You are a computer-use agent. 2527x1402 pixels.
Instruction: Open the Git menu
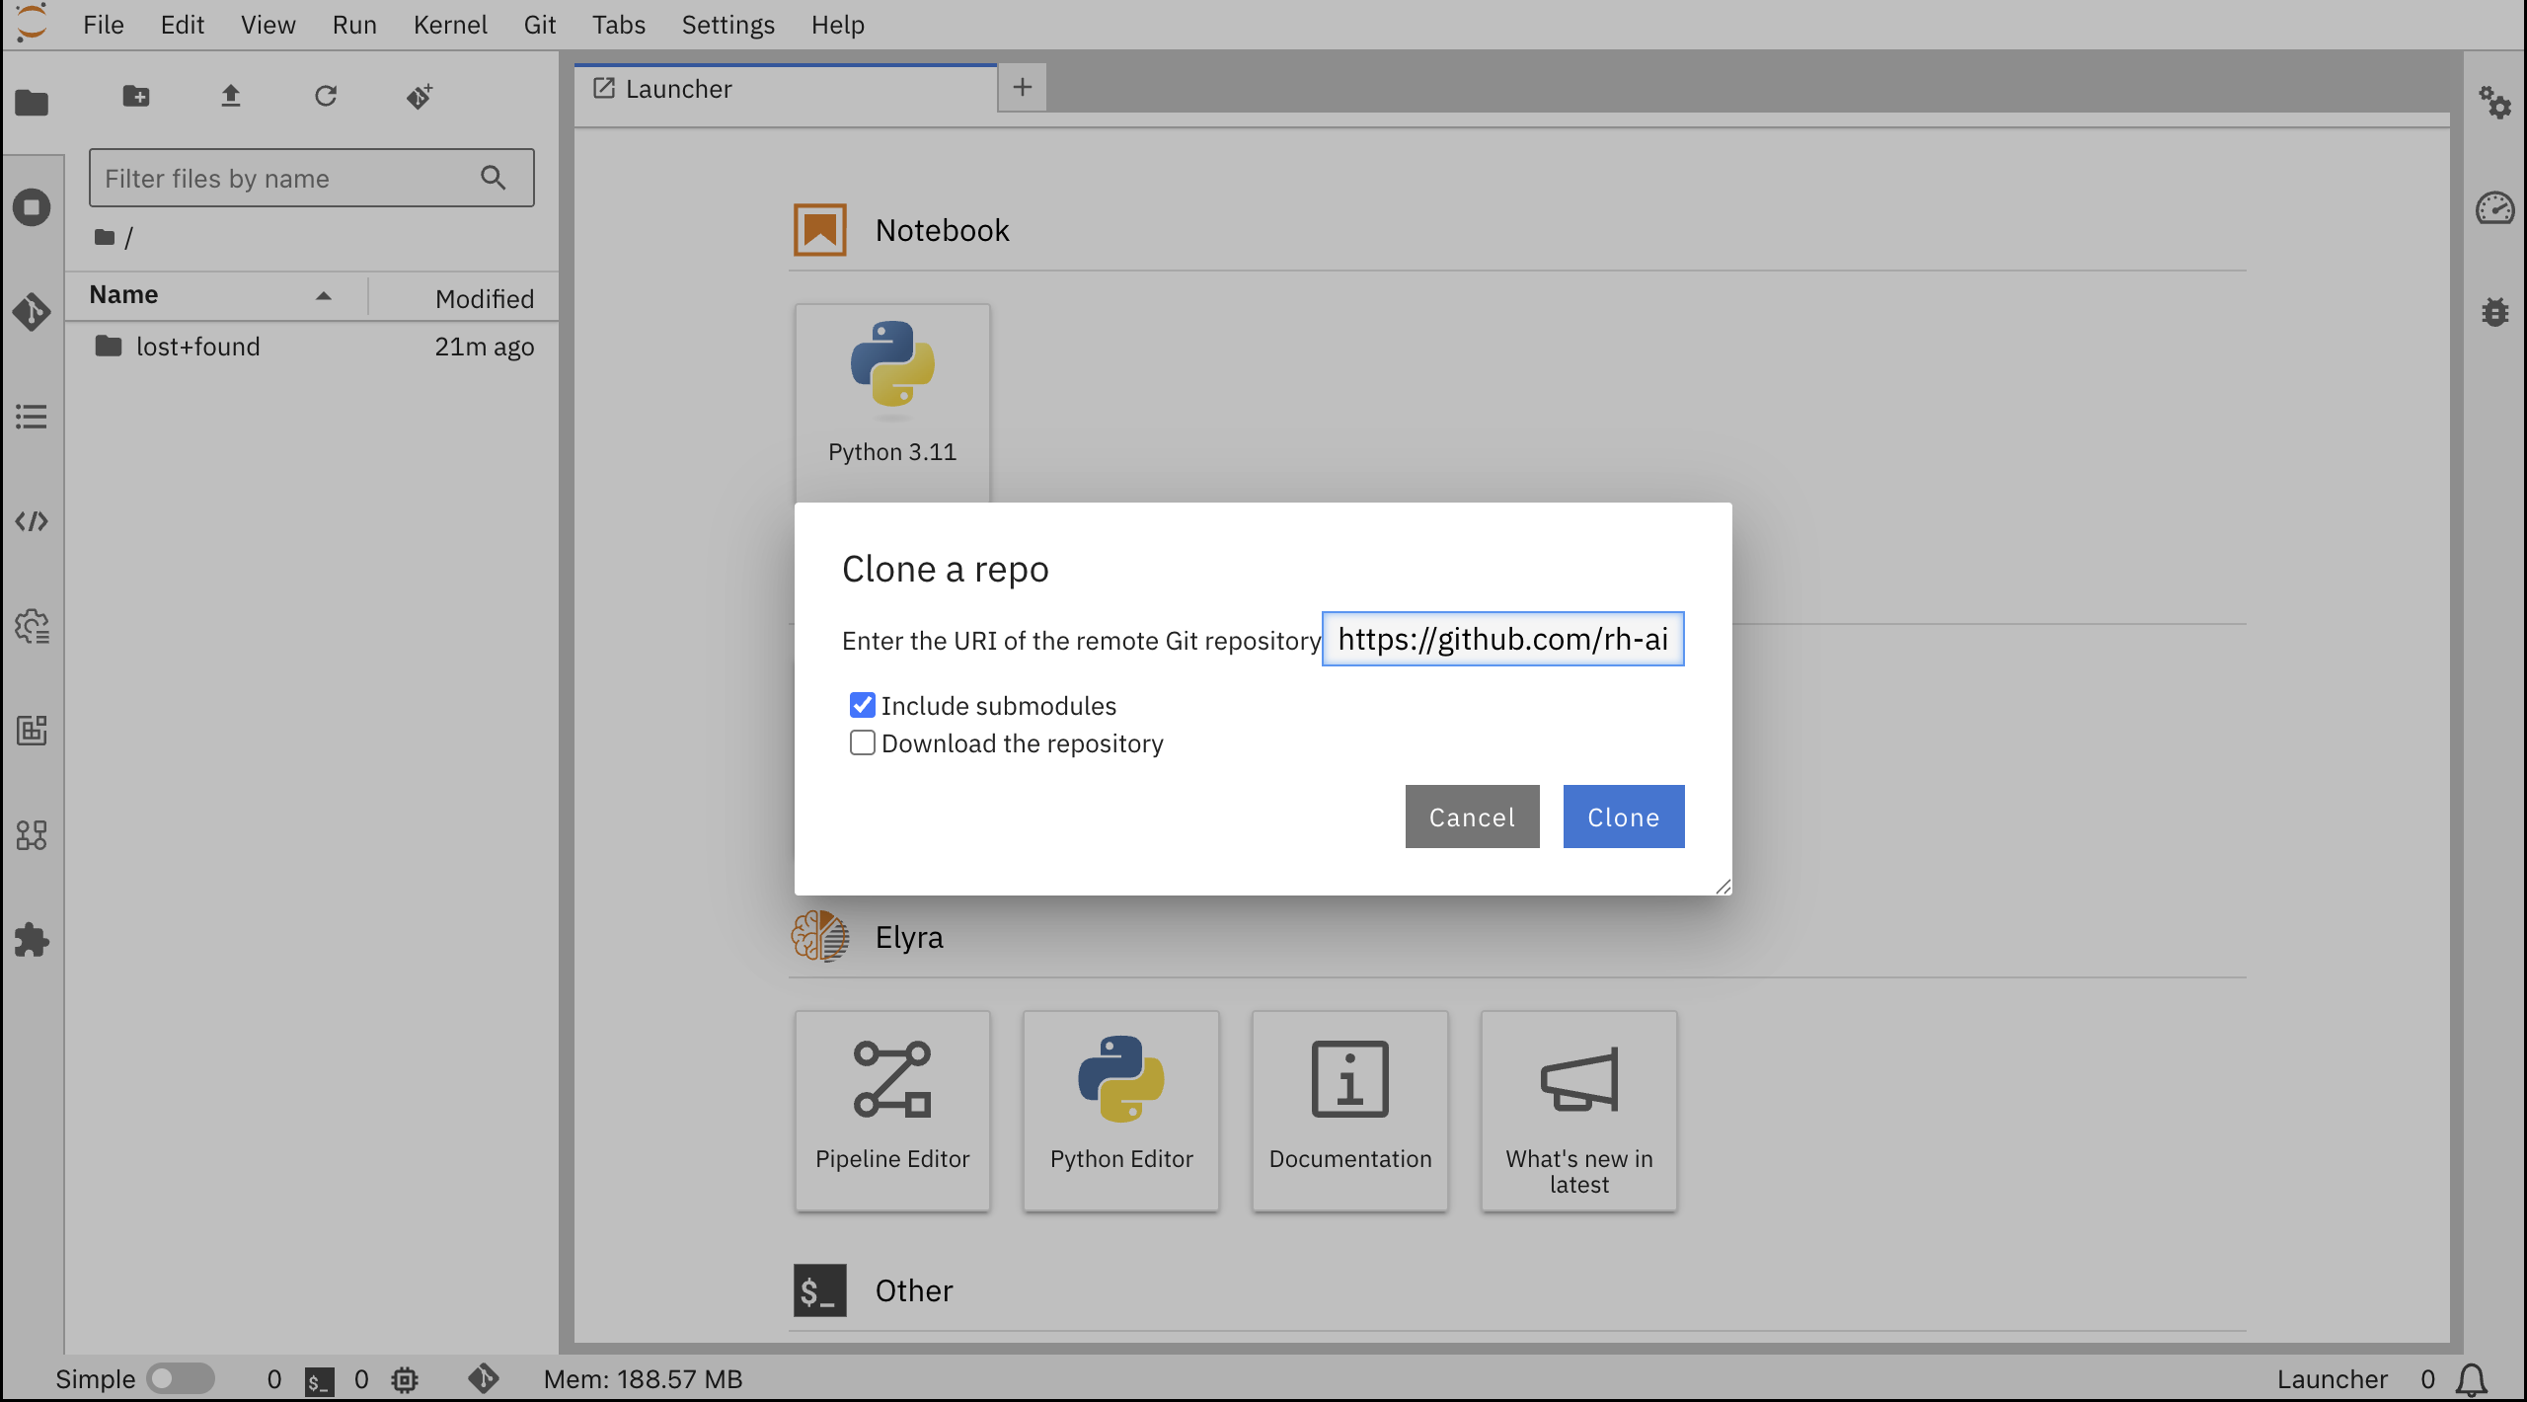click(539, 25)
